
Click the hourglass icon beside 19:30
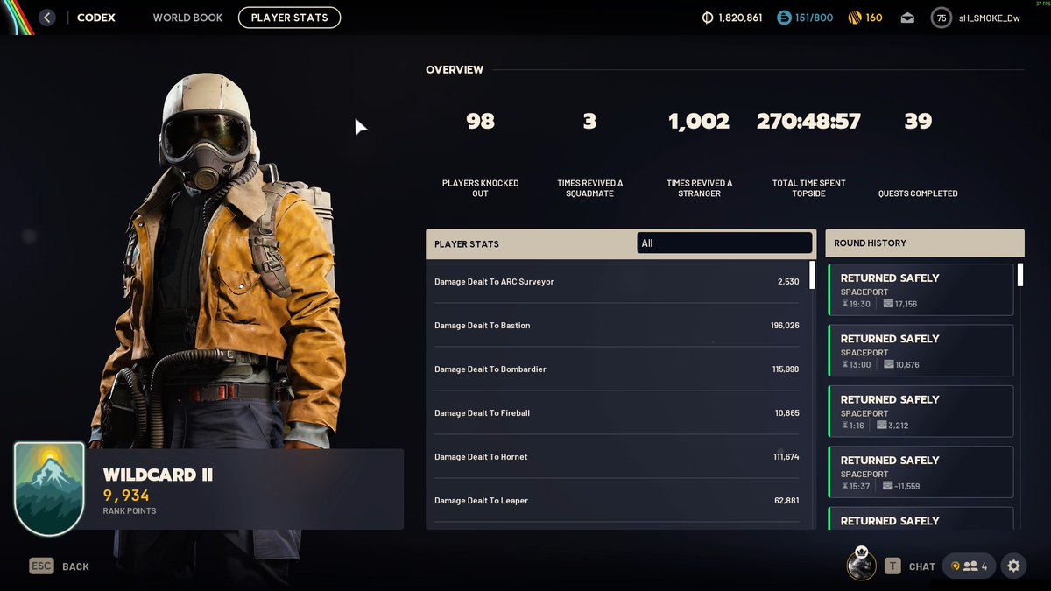[x=845, y=304]
